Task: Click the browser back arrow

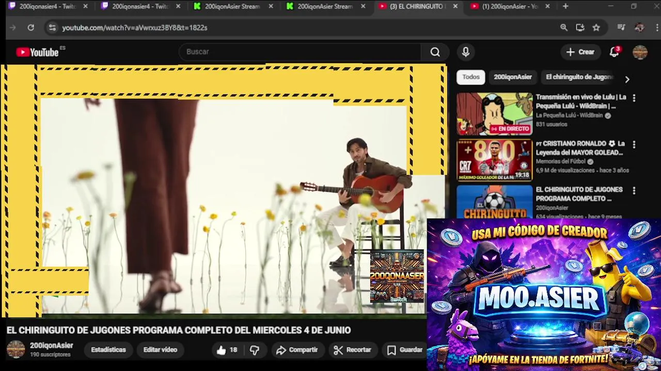Action: [x=13, y=28]
